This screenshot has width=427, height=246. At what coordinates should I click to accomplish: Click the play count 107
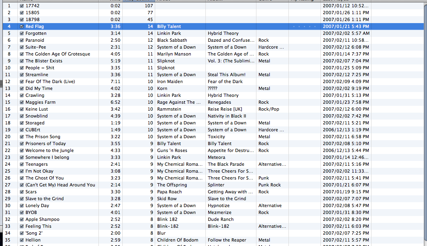point(149,6)
